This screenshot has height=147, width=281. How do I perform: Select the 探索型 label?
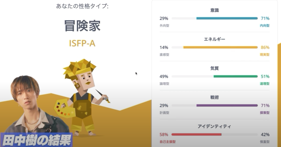(x=265, y=113)
